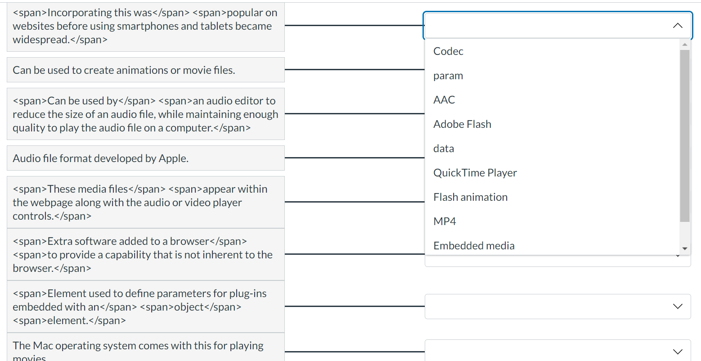Choose "Embedded media" from the answer list
The width and height of the screenshot is (701, 361).
(x=474, y=245)
